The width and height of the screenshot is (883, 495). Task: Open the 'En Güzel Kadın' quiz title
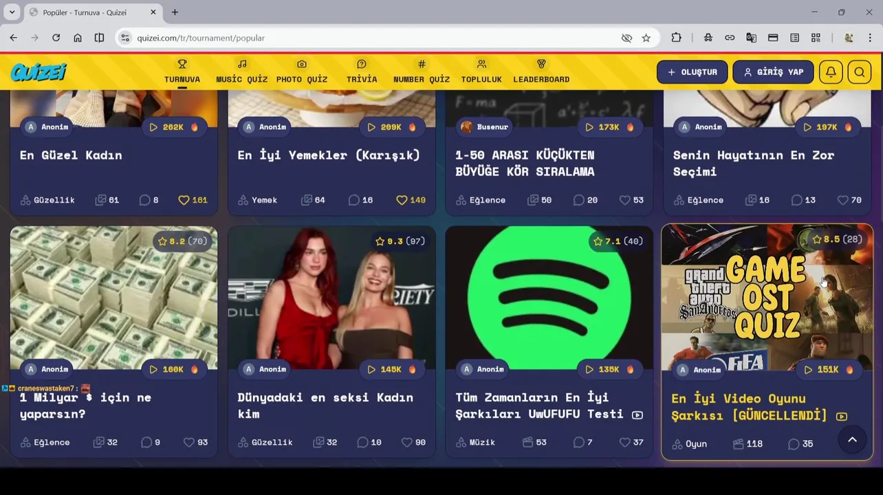tap(71, 155)
